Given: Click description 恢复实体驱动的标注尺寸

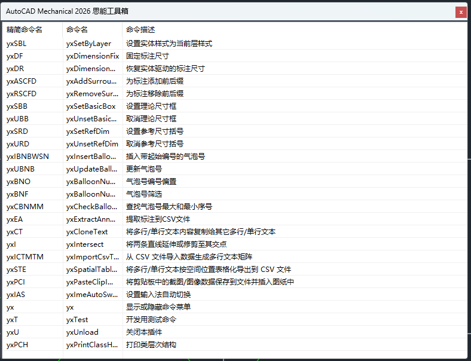Looking at the screenshot, I should (165, 69).
